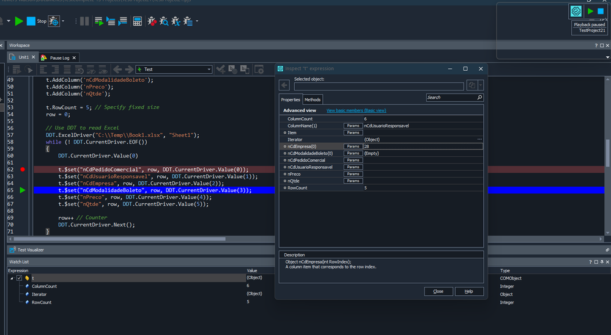611x335 pixels.
Task: Collapse the t node in Watch List
Action: click(12, 278)
